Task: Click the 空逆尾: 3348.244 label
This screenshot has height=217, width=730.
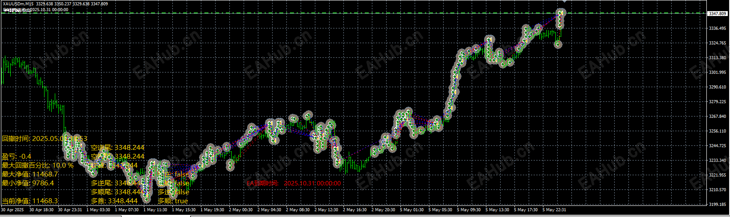Action: click(118, 148)
